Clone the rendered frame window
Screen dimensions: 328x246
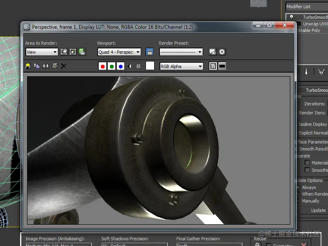(46, 66)
